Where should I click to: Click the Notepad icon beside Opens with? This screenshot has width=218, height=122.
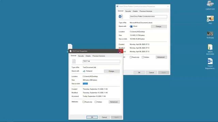(x=84, y=71)
